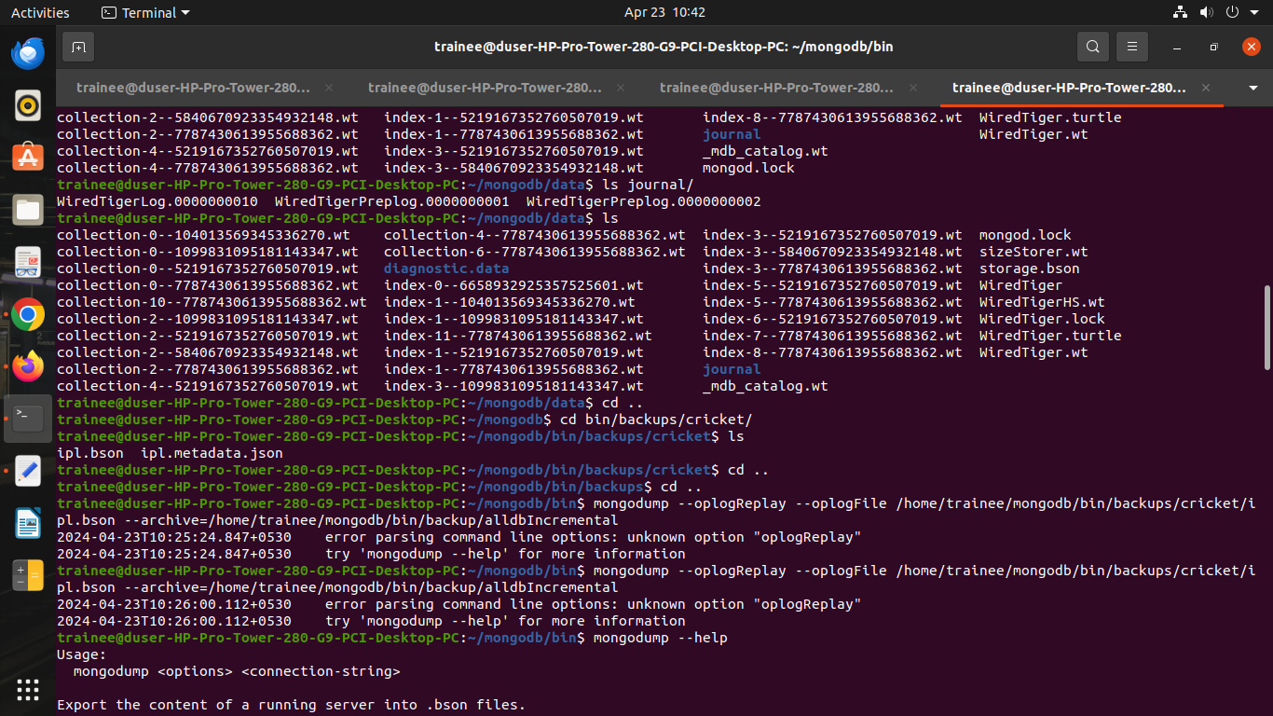Click the terminal search icon
Screen dimensions: 1273x716
[1093, 47]
